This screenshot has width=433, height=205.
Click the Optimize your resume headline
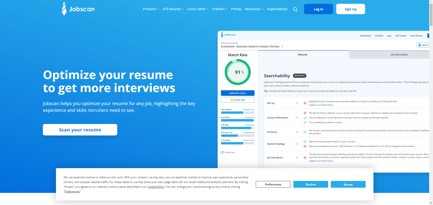(109, 81)
